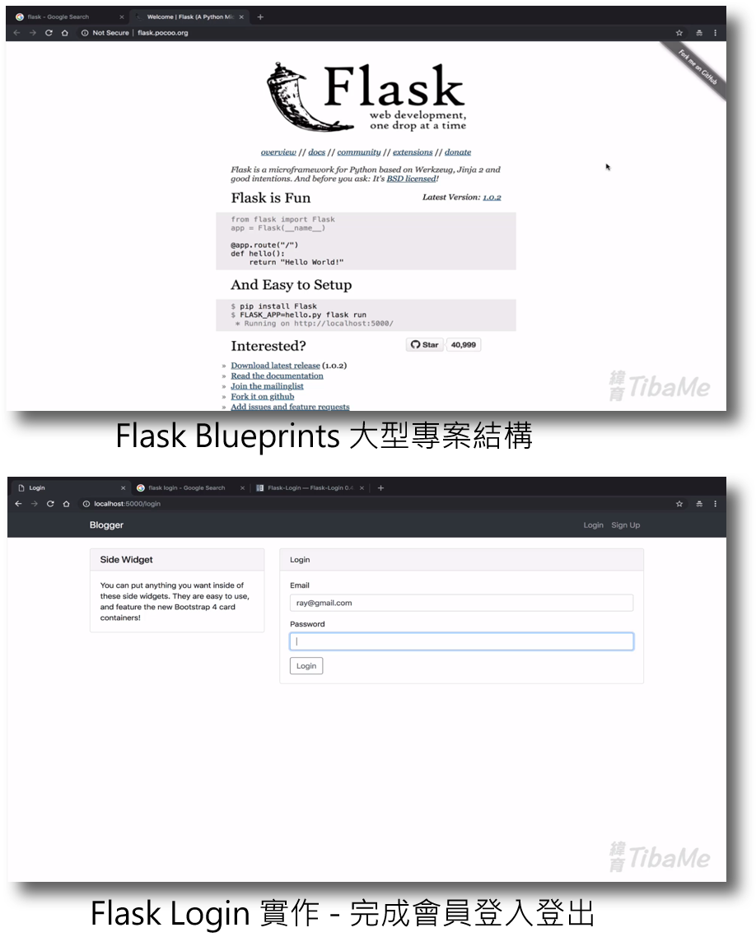
Task: Click the 'Fork me on GitHub' corner ribbon
Action: (697, 68)
